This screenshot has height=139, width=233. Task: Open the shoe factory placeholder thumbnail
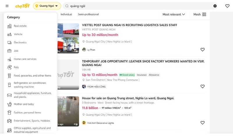[x=68, y=74]
